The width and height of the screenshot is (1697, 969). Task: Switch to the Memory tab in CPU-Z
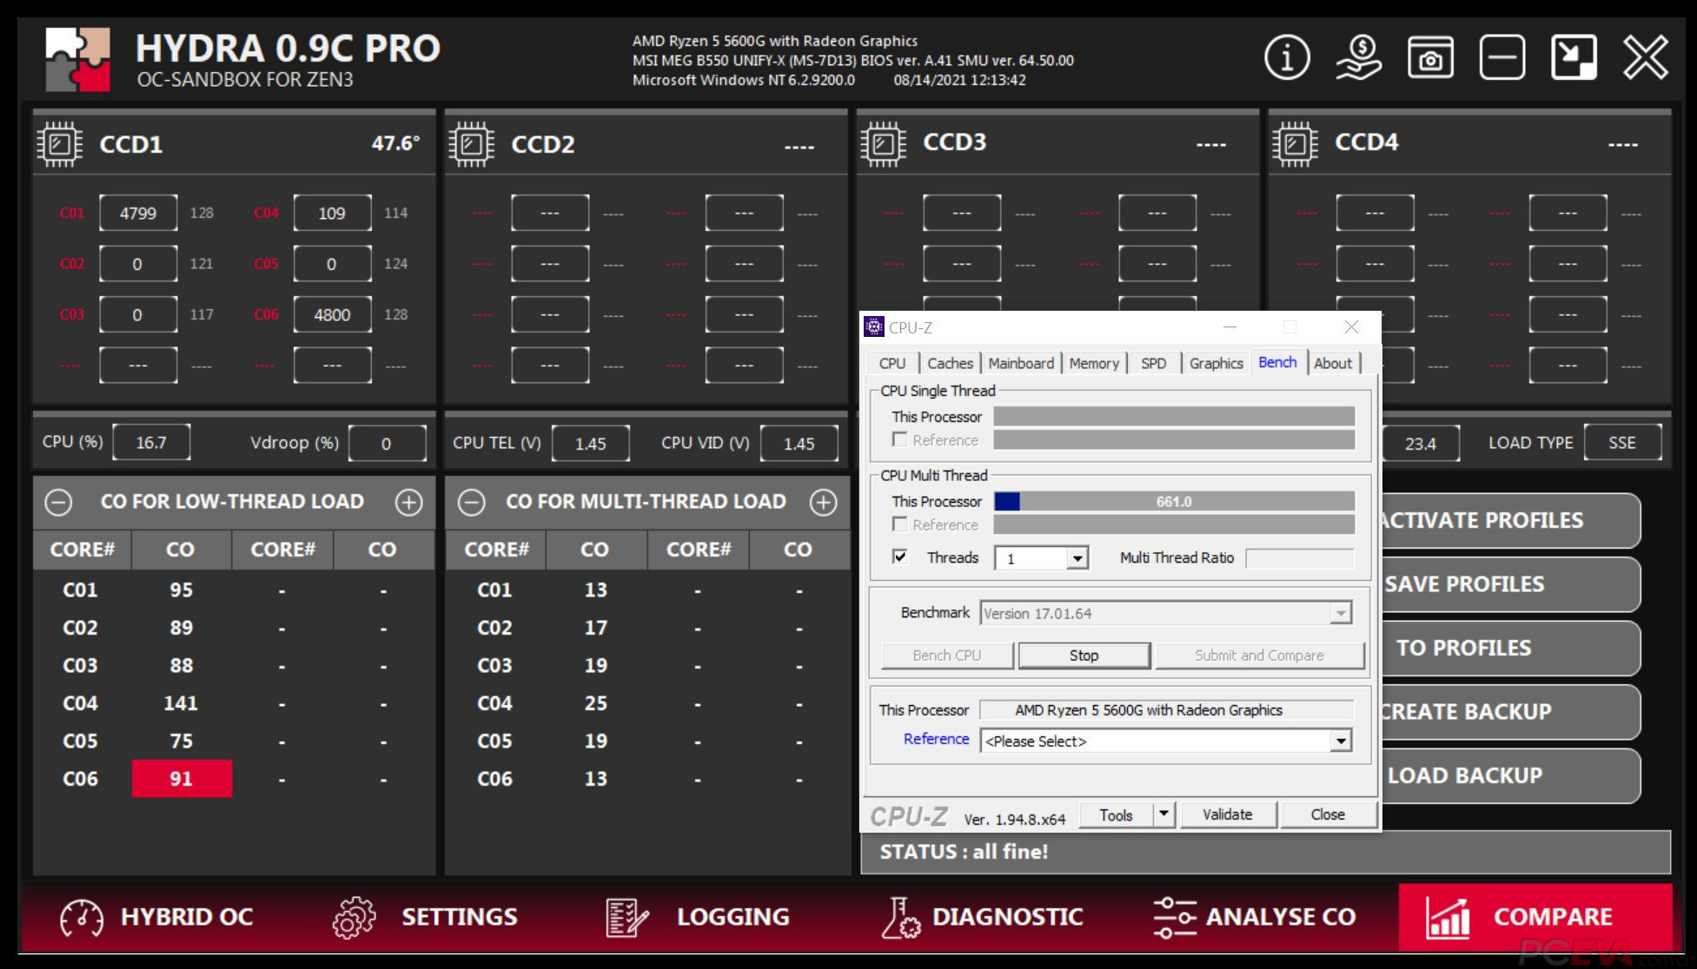[1093, 364]
